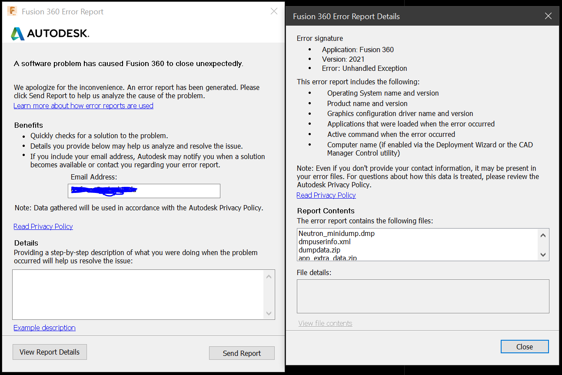Select app_extra_data.zip in the file list
Image resolution: width=562 pixels, height=375 pixels.
(x=328, y=258)
